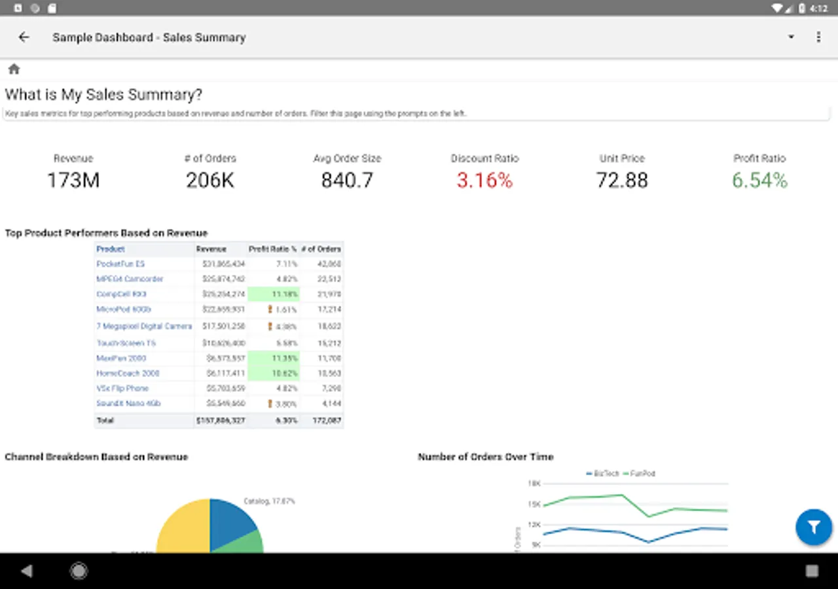The image size is (838, 589).
Task: Click the warning flag next to MicroPod 60Gb profit ratio
Action: click(x=270, y=309)
